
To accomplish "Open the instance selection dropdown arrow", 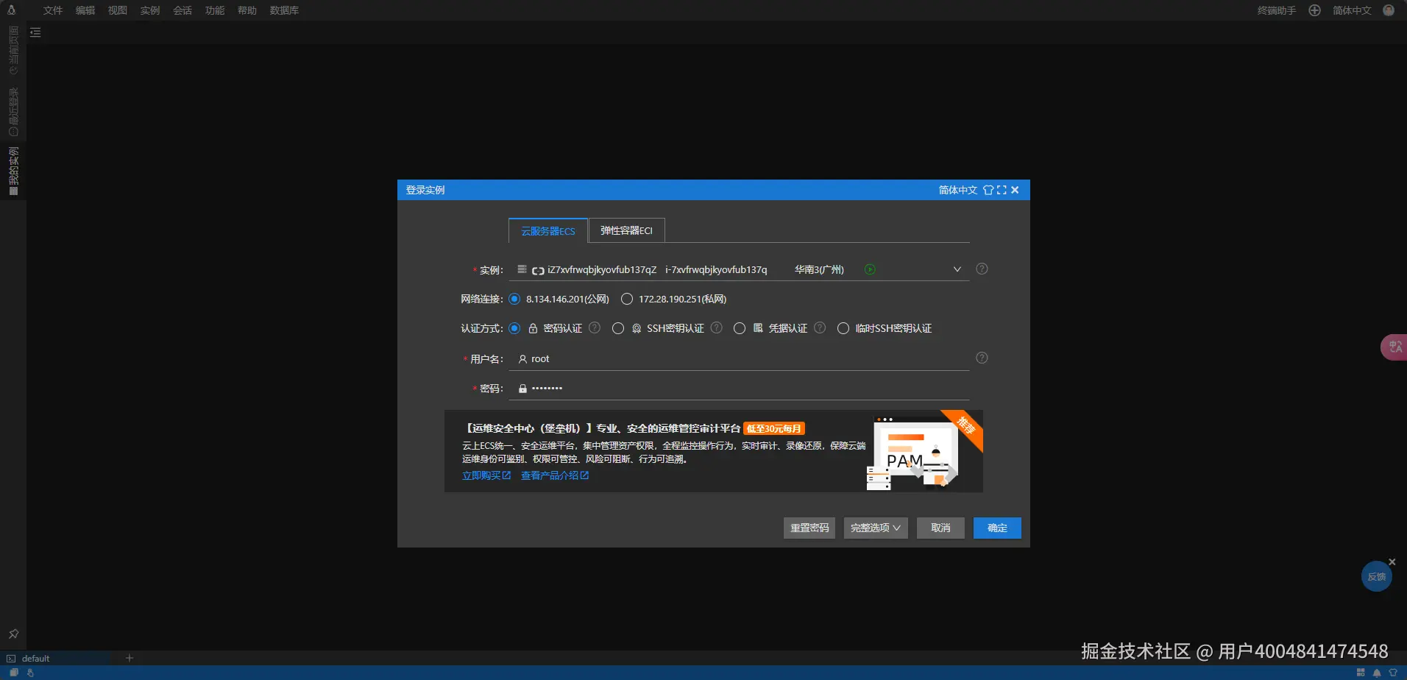I will click(956, 269).
